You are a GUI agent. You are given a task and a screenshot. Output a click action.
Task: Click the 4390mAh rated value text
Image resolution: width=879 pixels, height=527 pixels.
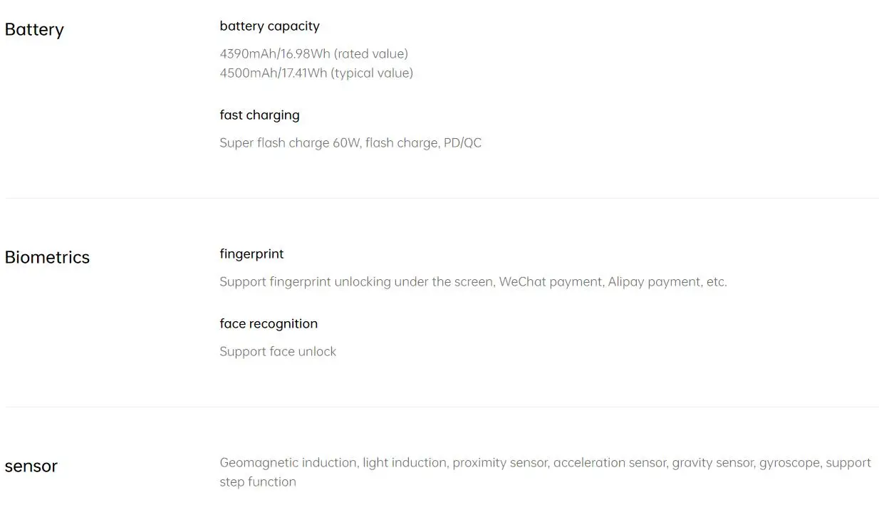tap(313, 54)
